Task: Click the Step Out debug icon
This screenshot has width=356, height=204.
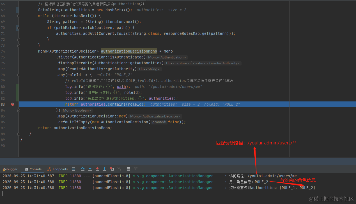Action: point(105,169)
